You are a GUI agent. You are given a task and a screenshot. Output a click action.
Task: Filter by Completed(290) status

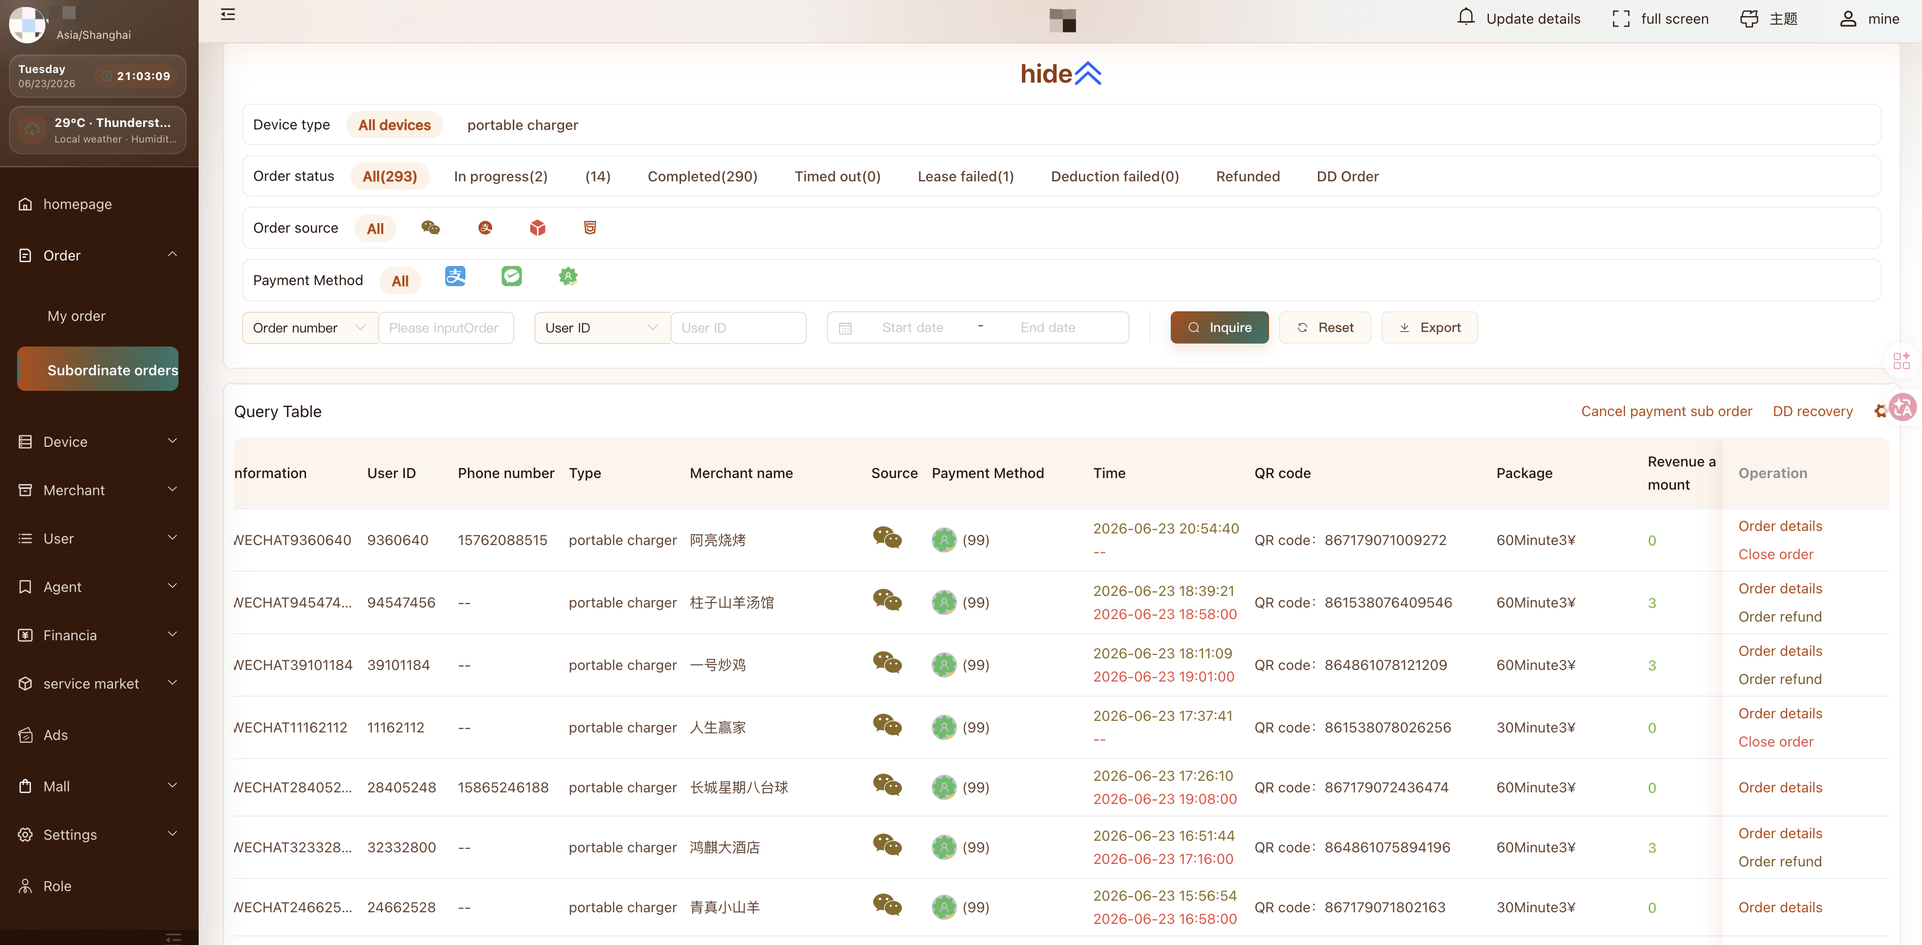click(702, 177)
